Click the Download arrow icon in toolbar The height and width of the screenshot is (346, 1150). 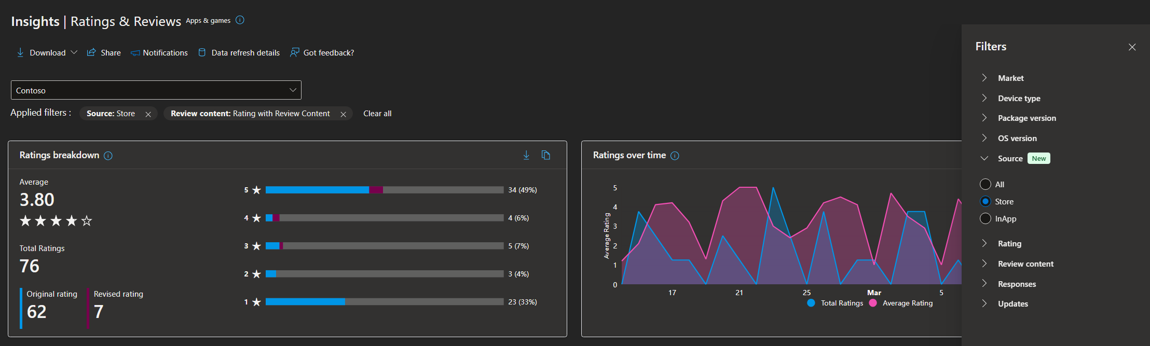(20, 52)
